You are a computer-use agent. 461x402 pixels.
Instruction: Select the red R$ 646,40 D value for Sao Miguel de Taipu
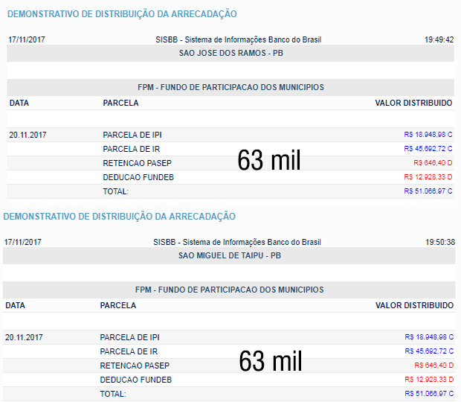pos(434,366)
